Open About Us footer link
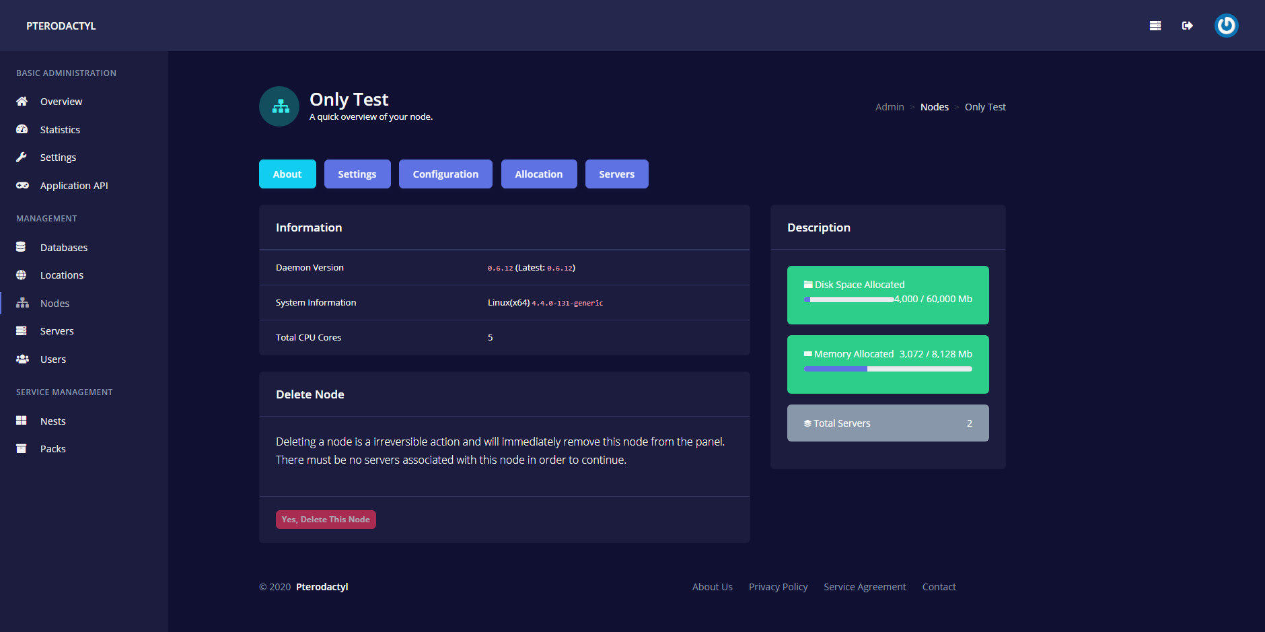This screenshot has height=632, width=1265. 713,587
